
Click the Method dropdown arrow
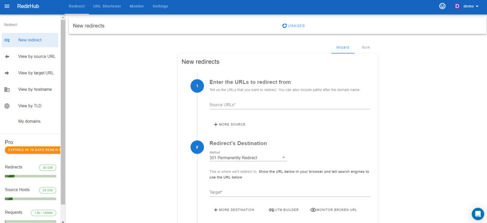coord(283,158)
